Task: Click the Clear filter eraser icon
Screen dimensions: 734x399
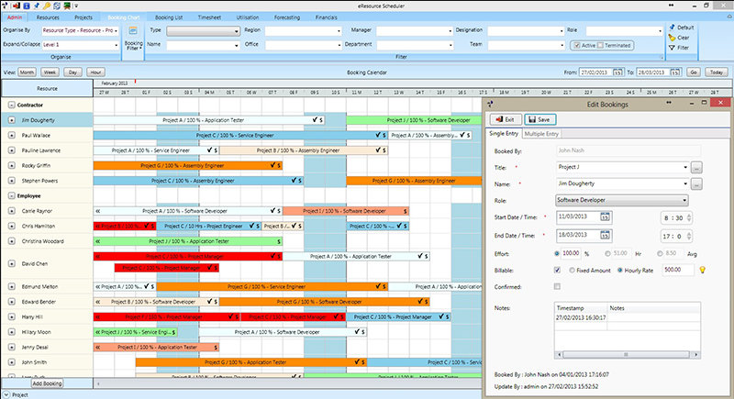Action: tap(671, 38)
